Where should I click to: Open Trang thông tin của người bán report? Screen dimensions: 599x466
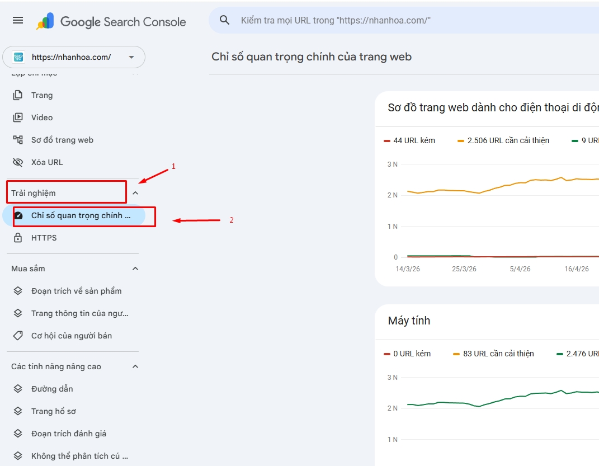click(74, 313)
